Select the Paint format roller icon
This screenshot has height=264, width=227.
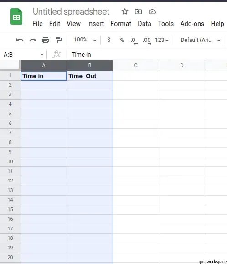coord(58,40)
